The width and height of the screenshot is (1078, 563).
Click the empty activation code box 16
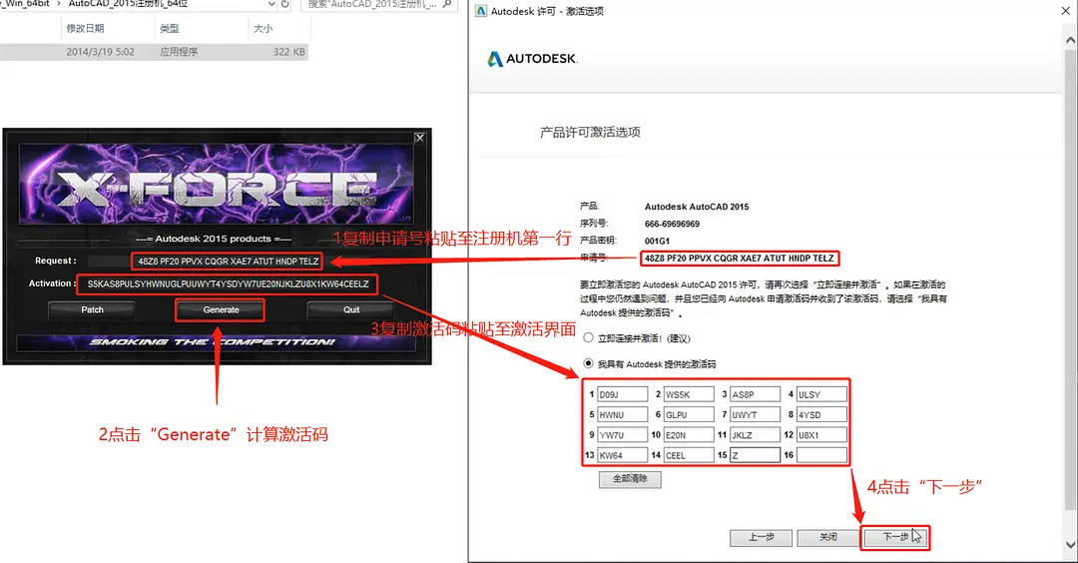[x=821, y=455]
